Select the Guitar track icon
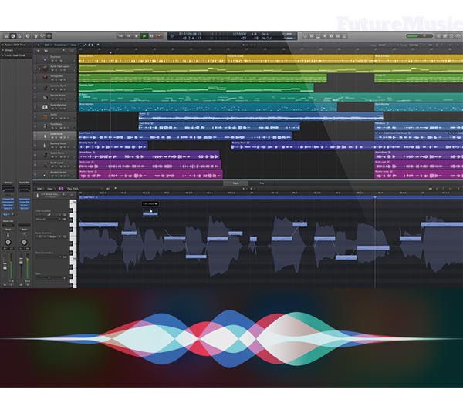 (45, 116)
